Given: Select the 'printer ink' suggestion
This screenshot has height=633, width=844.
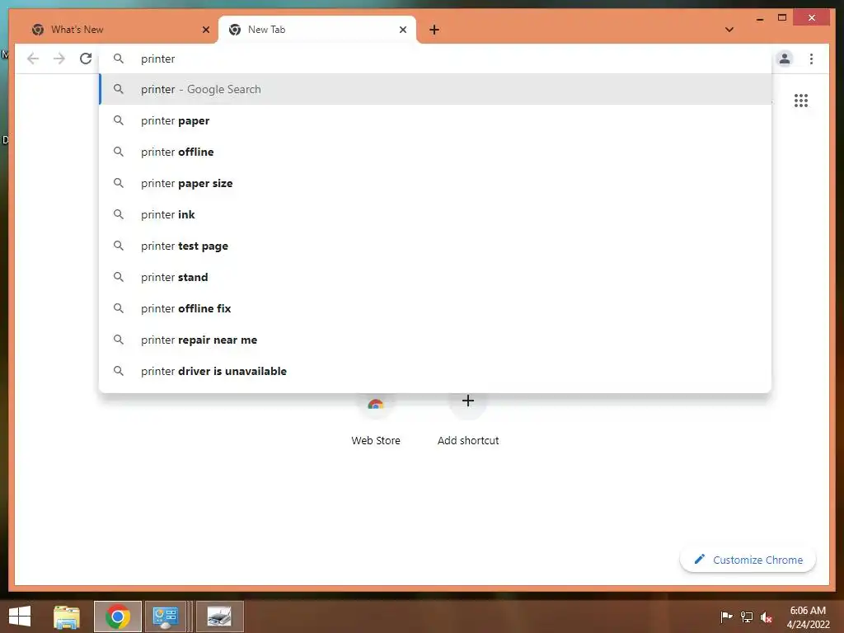Looking at the screenshot, I should tap(435, 214).
